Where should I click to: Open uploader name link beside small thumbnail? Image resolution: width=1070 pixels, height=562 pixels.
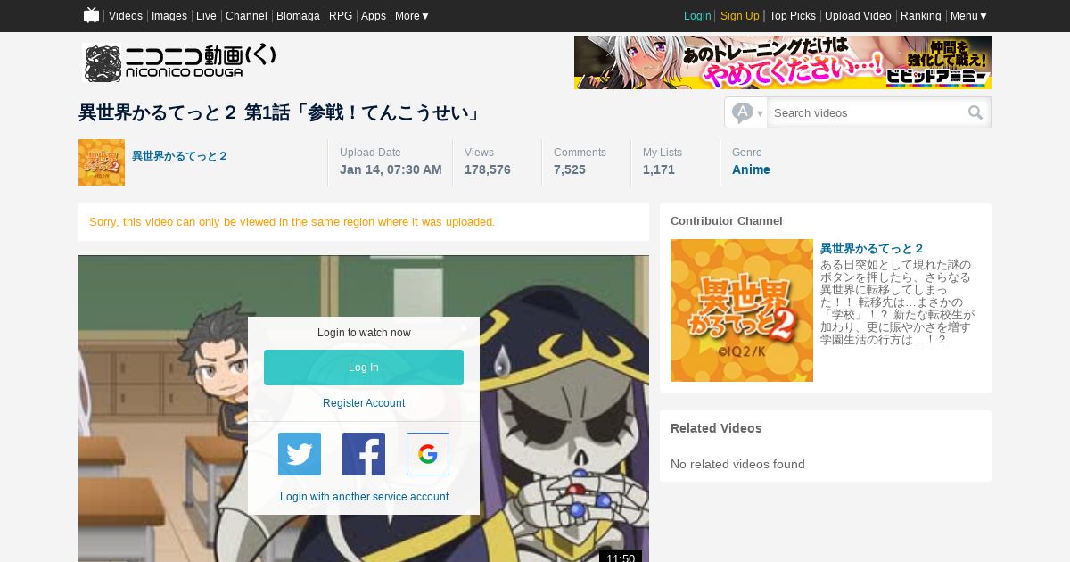pos(179,156)
